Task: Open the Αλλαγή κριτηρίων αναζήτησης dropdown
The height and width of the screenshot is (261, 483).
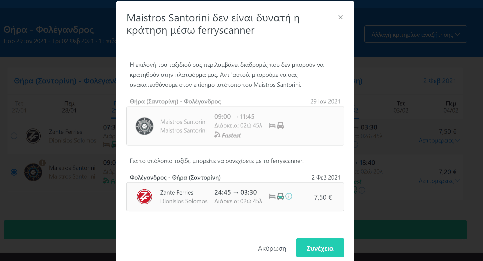Action: 415,34
